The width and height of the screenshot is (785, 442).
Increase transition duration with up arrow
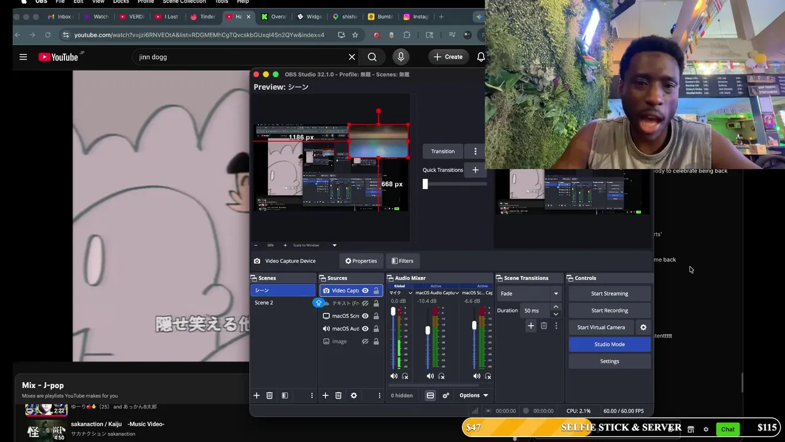556,307
